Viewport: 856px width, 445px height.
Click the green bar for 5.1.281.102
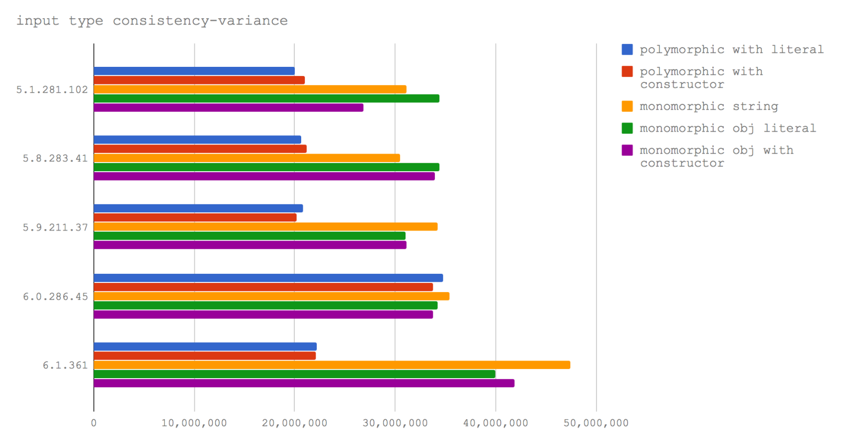point(267,98)
